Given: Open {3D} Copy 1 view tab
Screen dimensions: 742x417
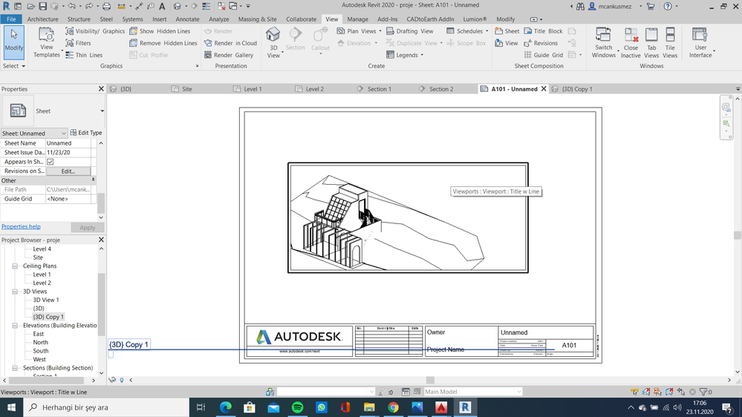Looking at the screenshot, I should click(x=577, y=89).
